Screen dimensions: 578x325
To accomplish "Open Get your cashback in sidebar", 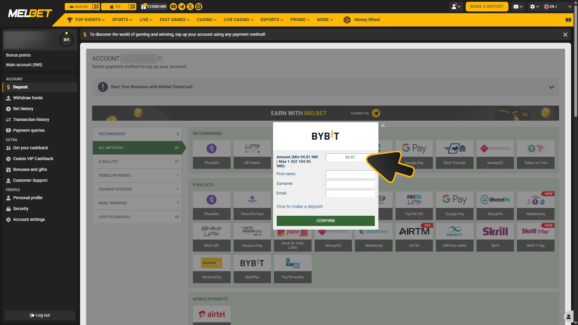I will [40, 148].
